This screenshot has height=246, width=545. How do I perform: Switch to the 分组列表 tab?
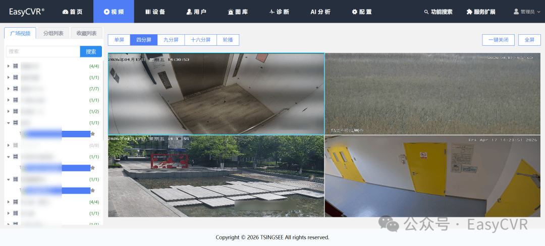(x=53, y=33)
